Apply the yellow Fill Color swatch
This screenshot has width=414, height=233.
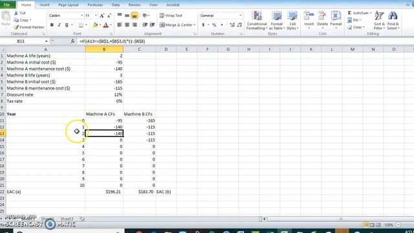pyautogui.click(x=95, y=25)
